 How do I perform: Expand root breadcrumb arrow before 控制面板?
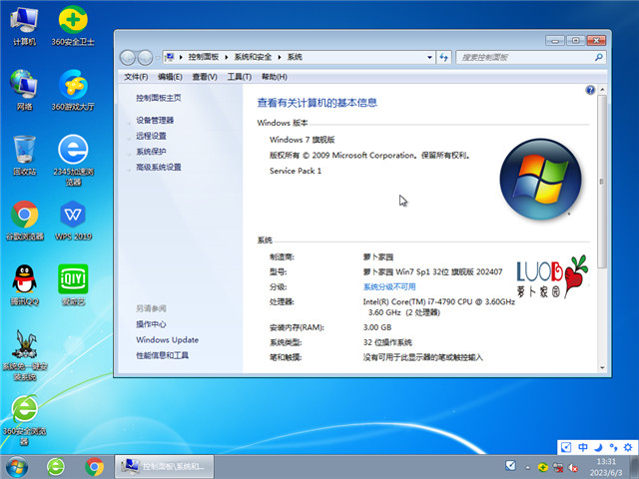(181, 57)
